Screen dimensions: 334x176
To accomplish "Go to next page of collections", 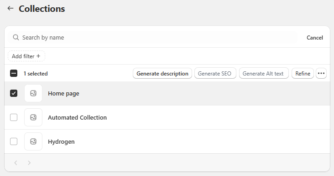I will 29,163.
